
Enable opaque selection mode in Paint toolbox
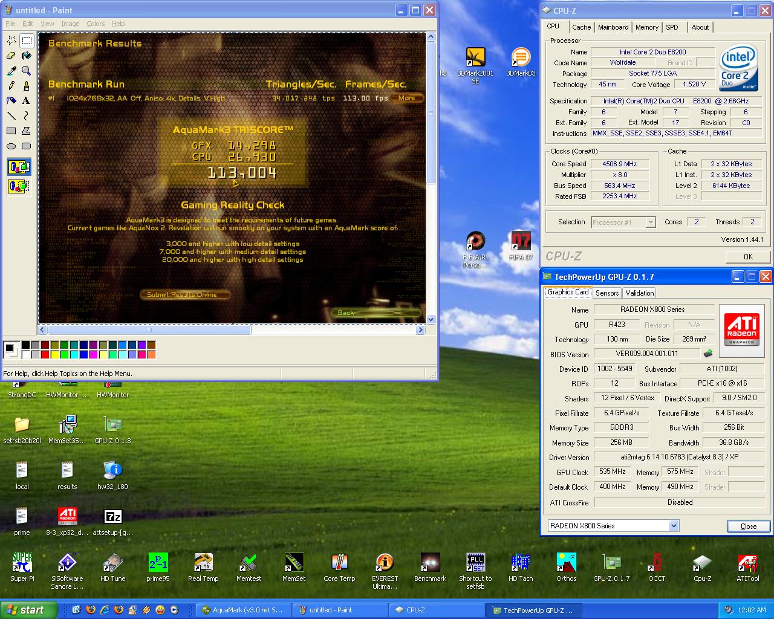pos(19,167)
